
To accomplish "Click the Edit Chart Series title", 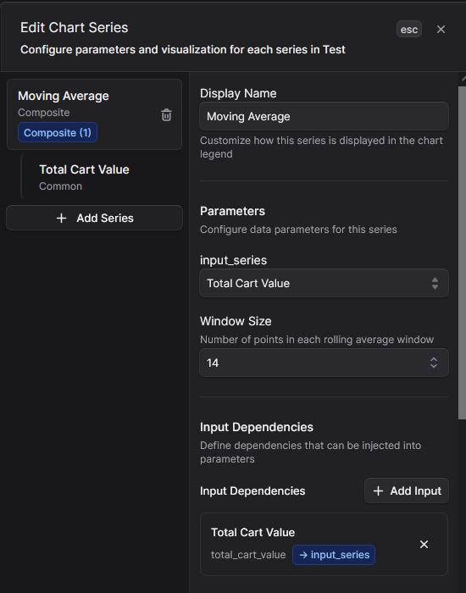I will [75, 28].
